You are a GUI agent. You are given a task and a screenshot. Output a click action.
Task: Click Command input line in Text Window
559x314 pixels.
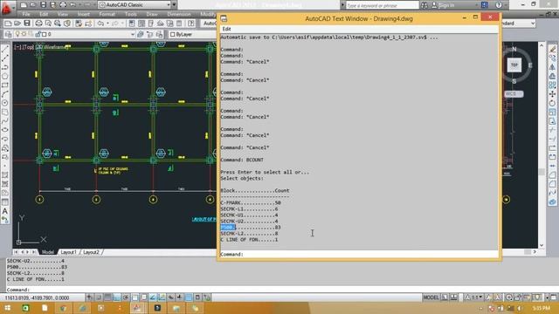point(359,254)
